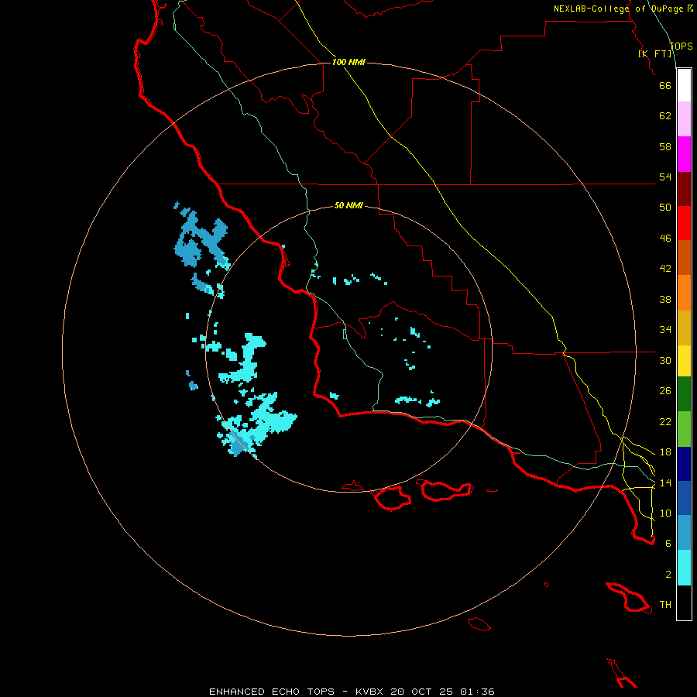Click the 2 legend value
The height and width of the screenshot is (697, 697).
668,575
